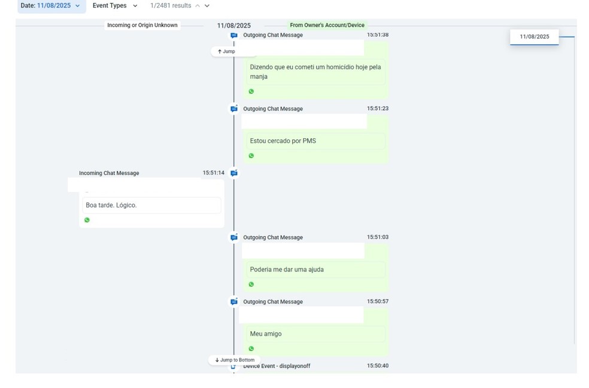The height and width of the screenshot is (388, 589).
Task: Click chat icon of 15:50:57 outgoing message
Action: click(234, 302)
